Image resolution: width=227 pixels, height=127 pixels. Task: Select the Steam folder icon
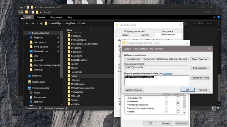69,68
